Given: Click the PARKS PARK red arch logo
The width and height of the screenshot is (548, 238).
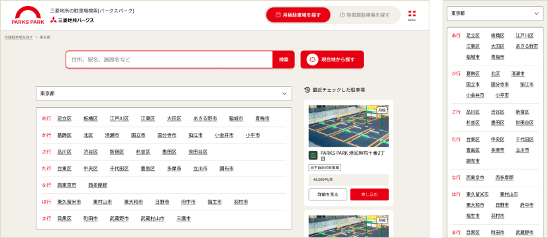Looking at the screenshot, I should pyautogui.click(x=28, y=15).
